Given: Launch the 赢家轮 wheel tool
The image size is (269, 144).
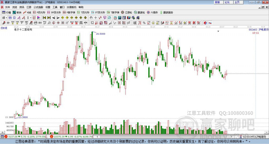Looking at the screenshot, I should pos(139,13).
